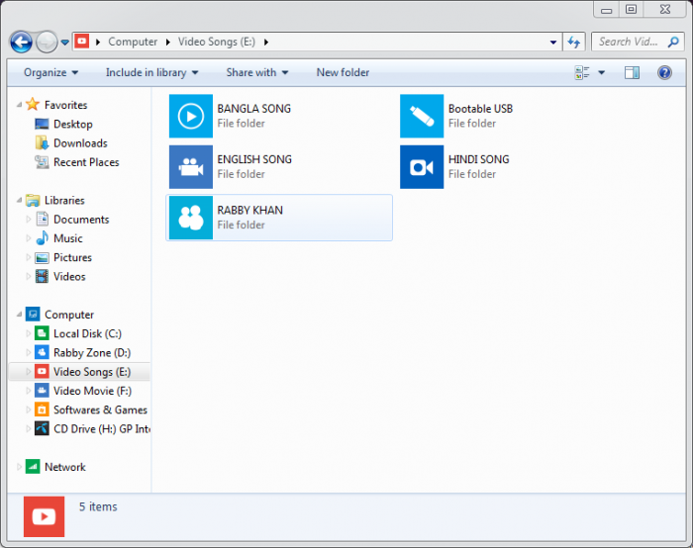Viewport: 693px width, 548px height.
Task: Click the refresh button beside address bar
Action: [573, 42]
